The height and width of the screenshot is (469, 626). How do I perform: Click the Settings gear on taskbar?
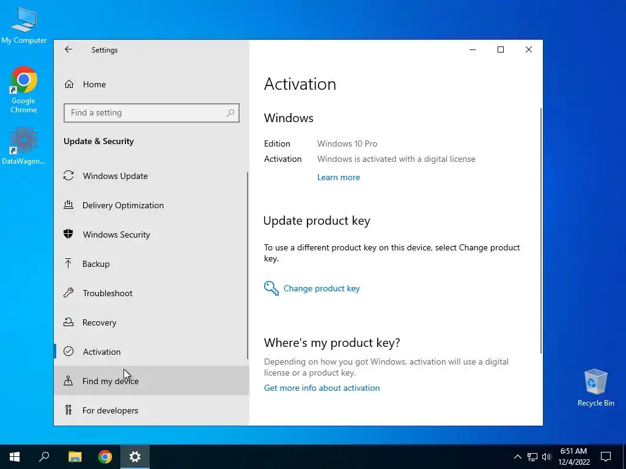(135, 457)
